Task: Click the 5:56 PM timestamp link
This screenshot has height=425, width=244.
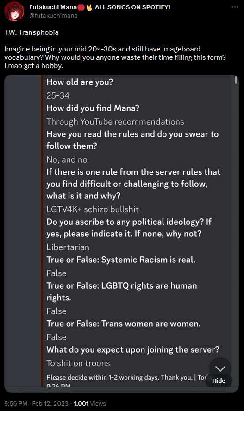Action: (16, 403)
